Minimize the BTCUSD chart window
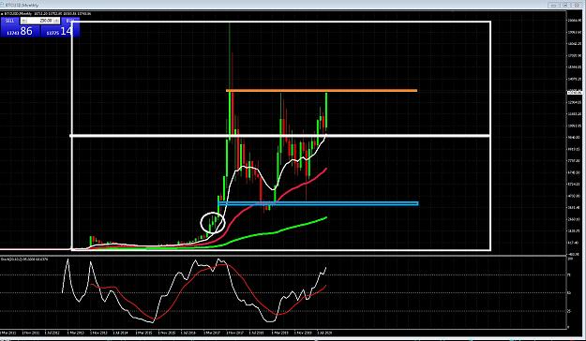 (x=553, y=5)
